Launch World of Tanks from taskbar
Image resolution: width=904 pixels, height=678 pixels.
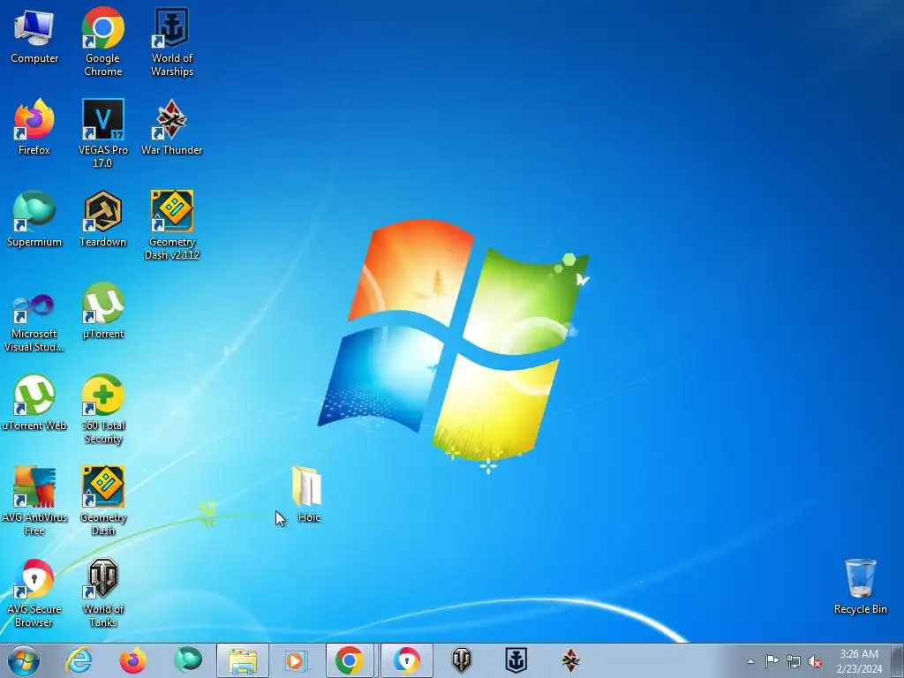coord(461,660)
